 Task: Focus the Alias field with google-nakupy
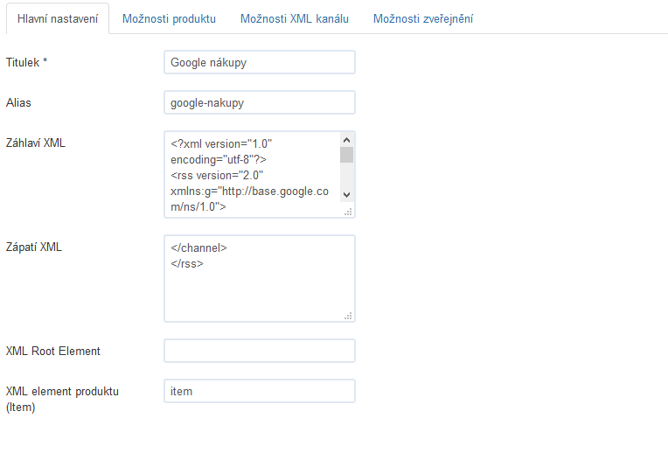pos(260,102)
